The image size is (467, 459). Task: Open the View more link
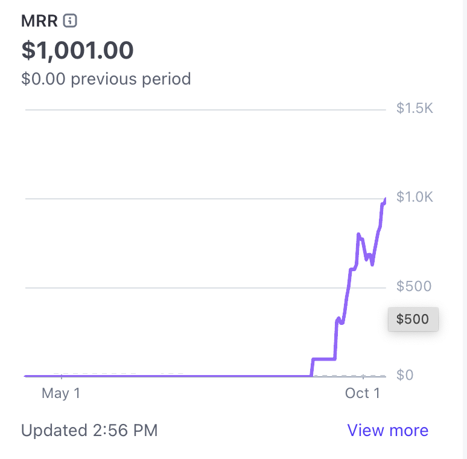click(387, 431)
